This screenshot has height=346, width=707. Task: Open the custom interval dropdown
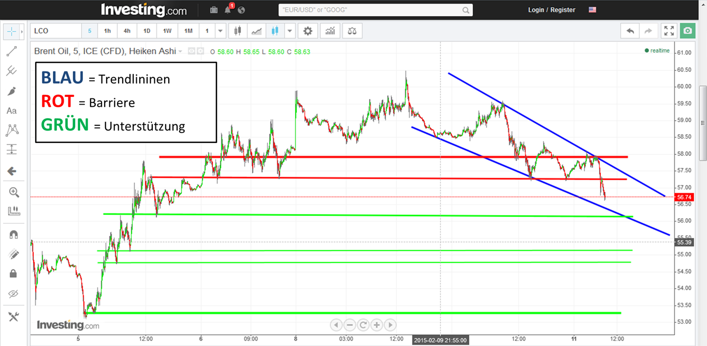220,31
